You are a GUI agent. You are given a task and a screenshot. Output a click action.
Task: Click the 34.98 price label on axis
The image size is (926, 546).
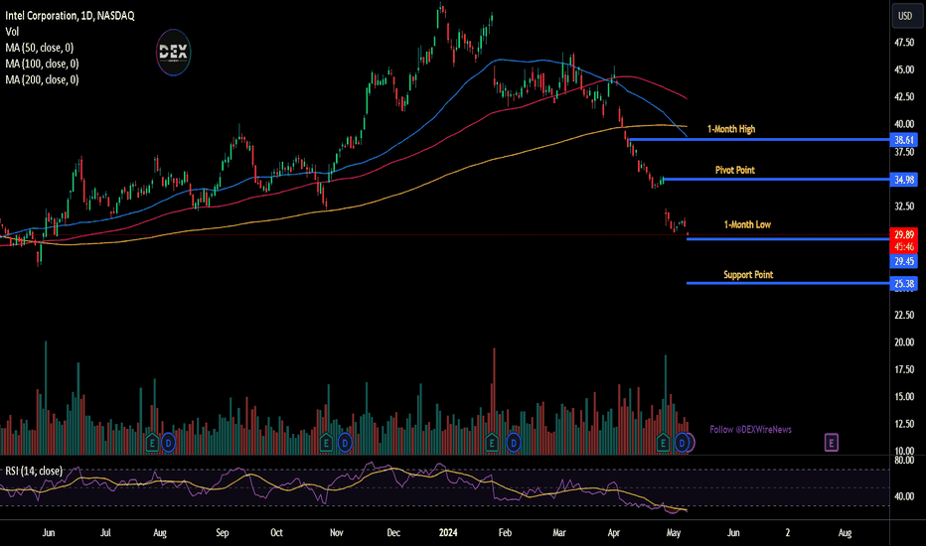pos(904,180)
